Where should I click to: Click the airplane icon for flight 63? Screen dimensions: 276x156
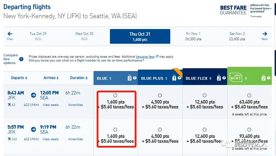(9, 105)
